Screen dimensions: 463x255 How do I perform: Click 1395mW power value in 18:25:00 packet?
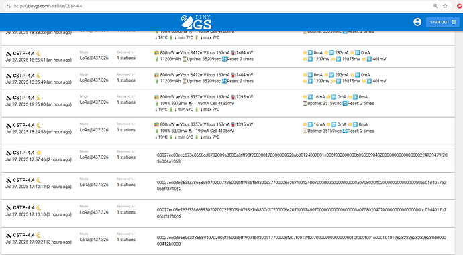(x=244, y=97)
